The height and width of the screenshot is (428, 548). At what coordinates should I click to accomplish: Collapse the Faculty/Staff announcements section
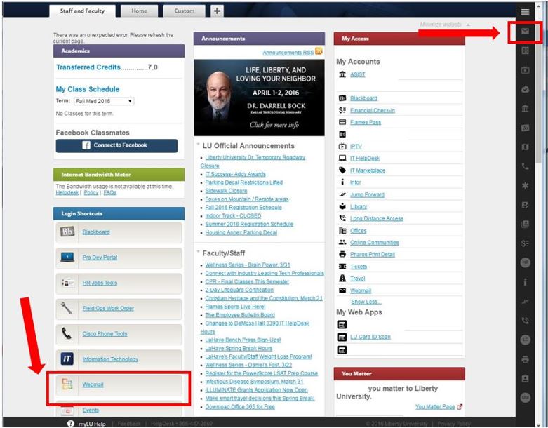point(198,252)
